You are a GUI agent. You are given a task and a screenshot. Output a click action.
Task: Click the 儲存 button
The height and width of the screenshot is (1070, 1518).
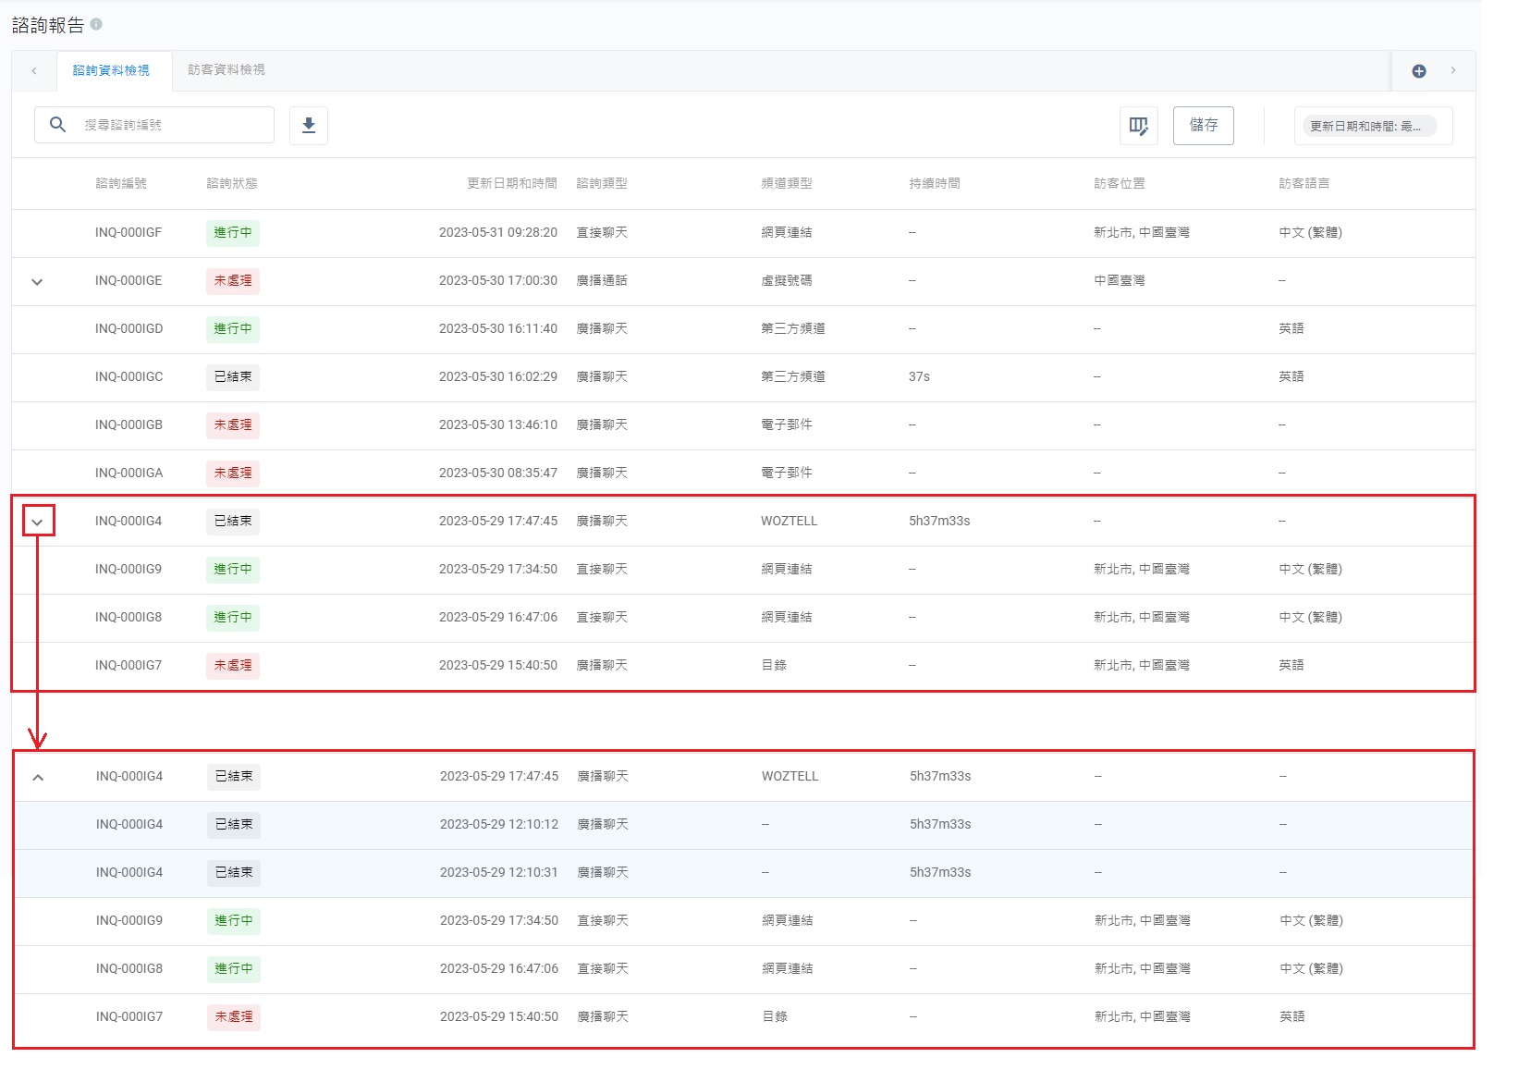[x=1203, y=126]
